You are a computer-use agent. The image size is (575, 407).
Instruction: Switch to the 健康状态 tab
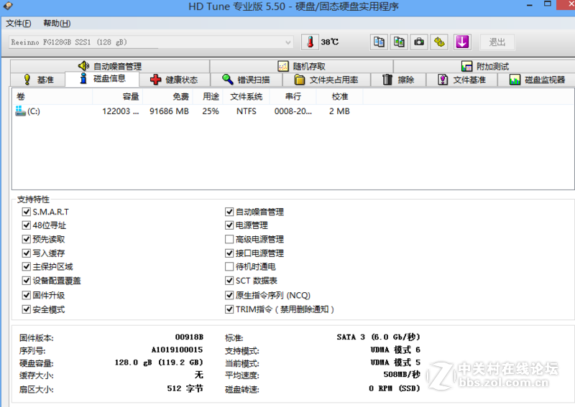pos(174,80)
